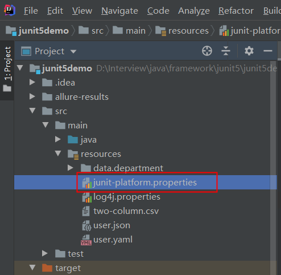Image resolution: width=281 pixels, height=275 pixels.
Task: Toggle the 1: Project tool window tab
Action: coord(7,70)
